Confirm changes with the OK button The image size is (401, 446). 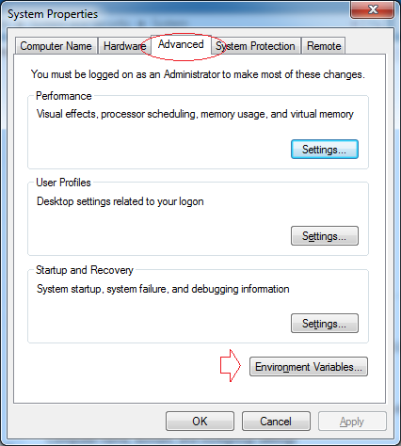[x=200, y=422]
